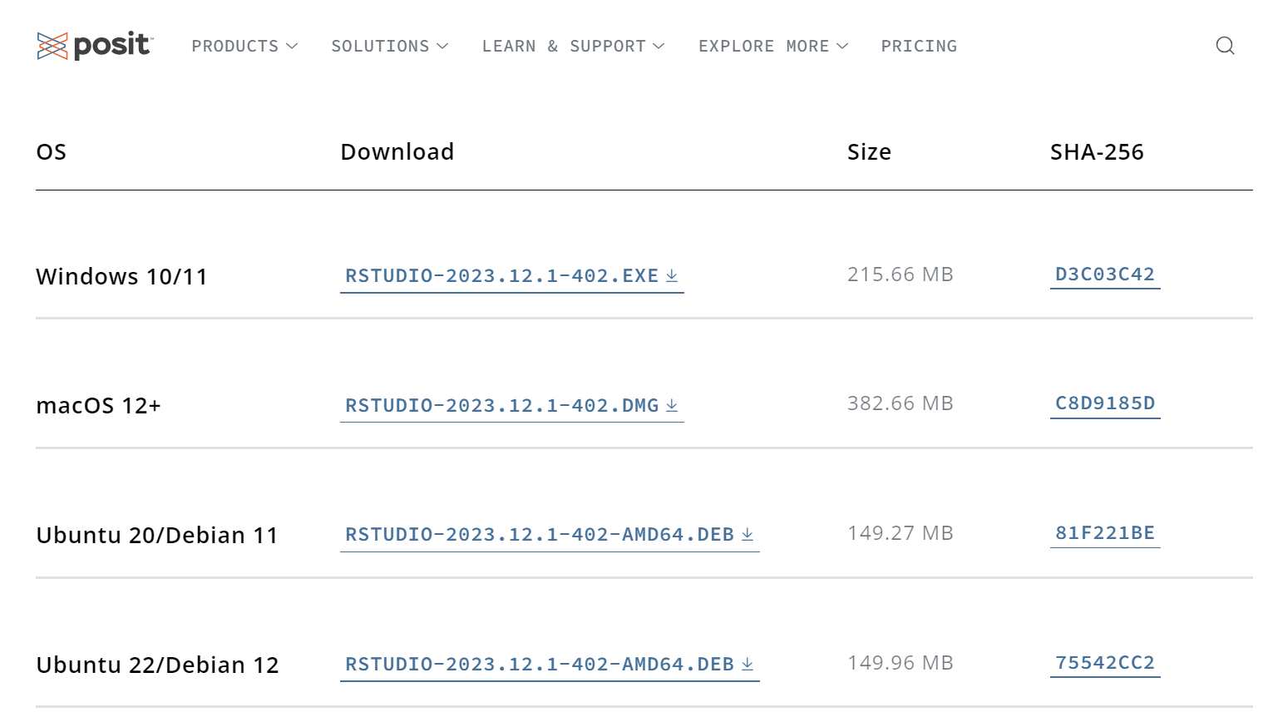Click download arrow icon in Ubuntu 20 row
1278x722 pixels.
pos(748,534)
